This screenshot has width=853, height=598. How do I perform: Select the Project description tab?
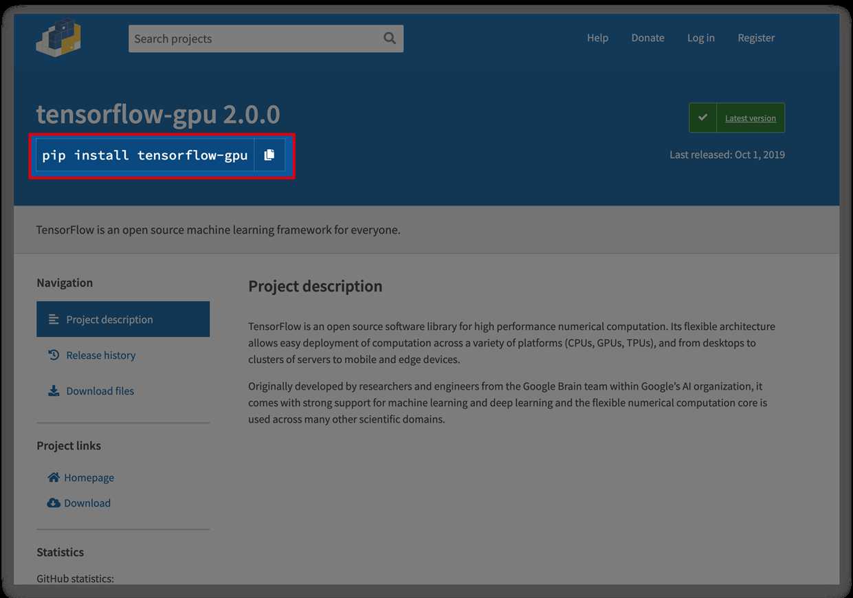(123, 320)
